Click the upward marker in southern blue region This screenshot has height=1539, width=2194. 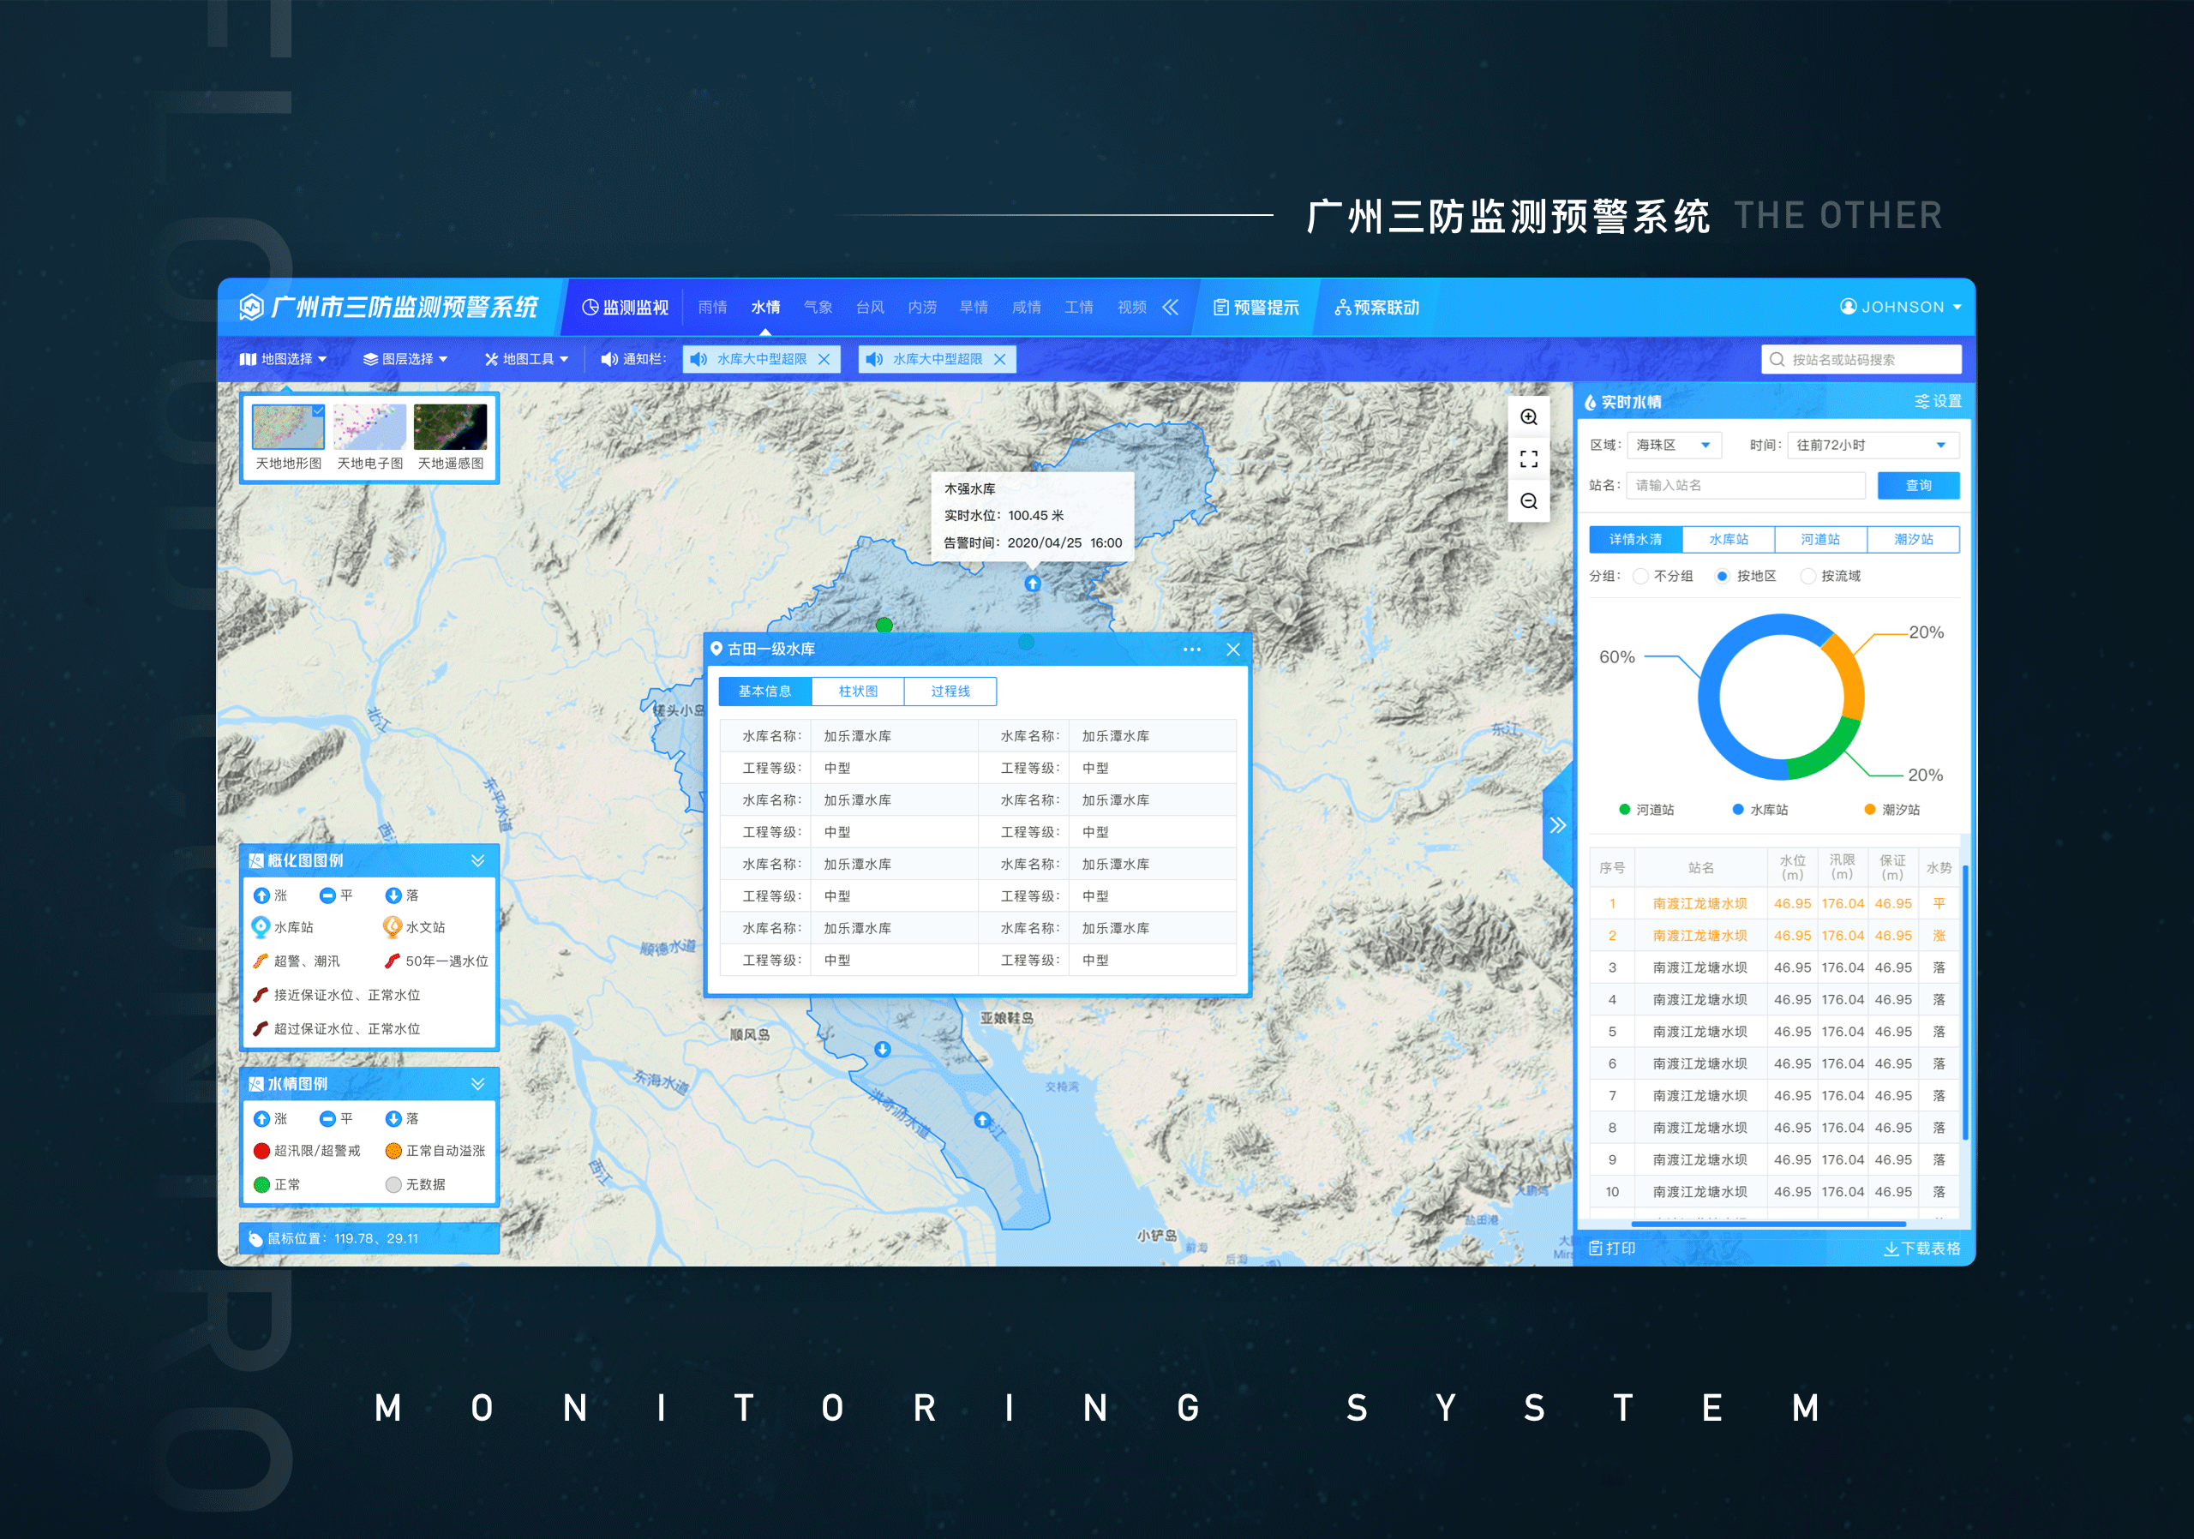click(x=981, y=1120)
